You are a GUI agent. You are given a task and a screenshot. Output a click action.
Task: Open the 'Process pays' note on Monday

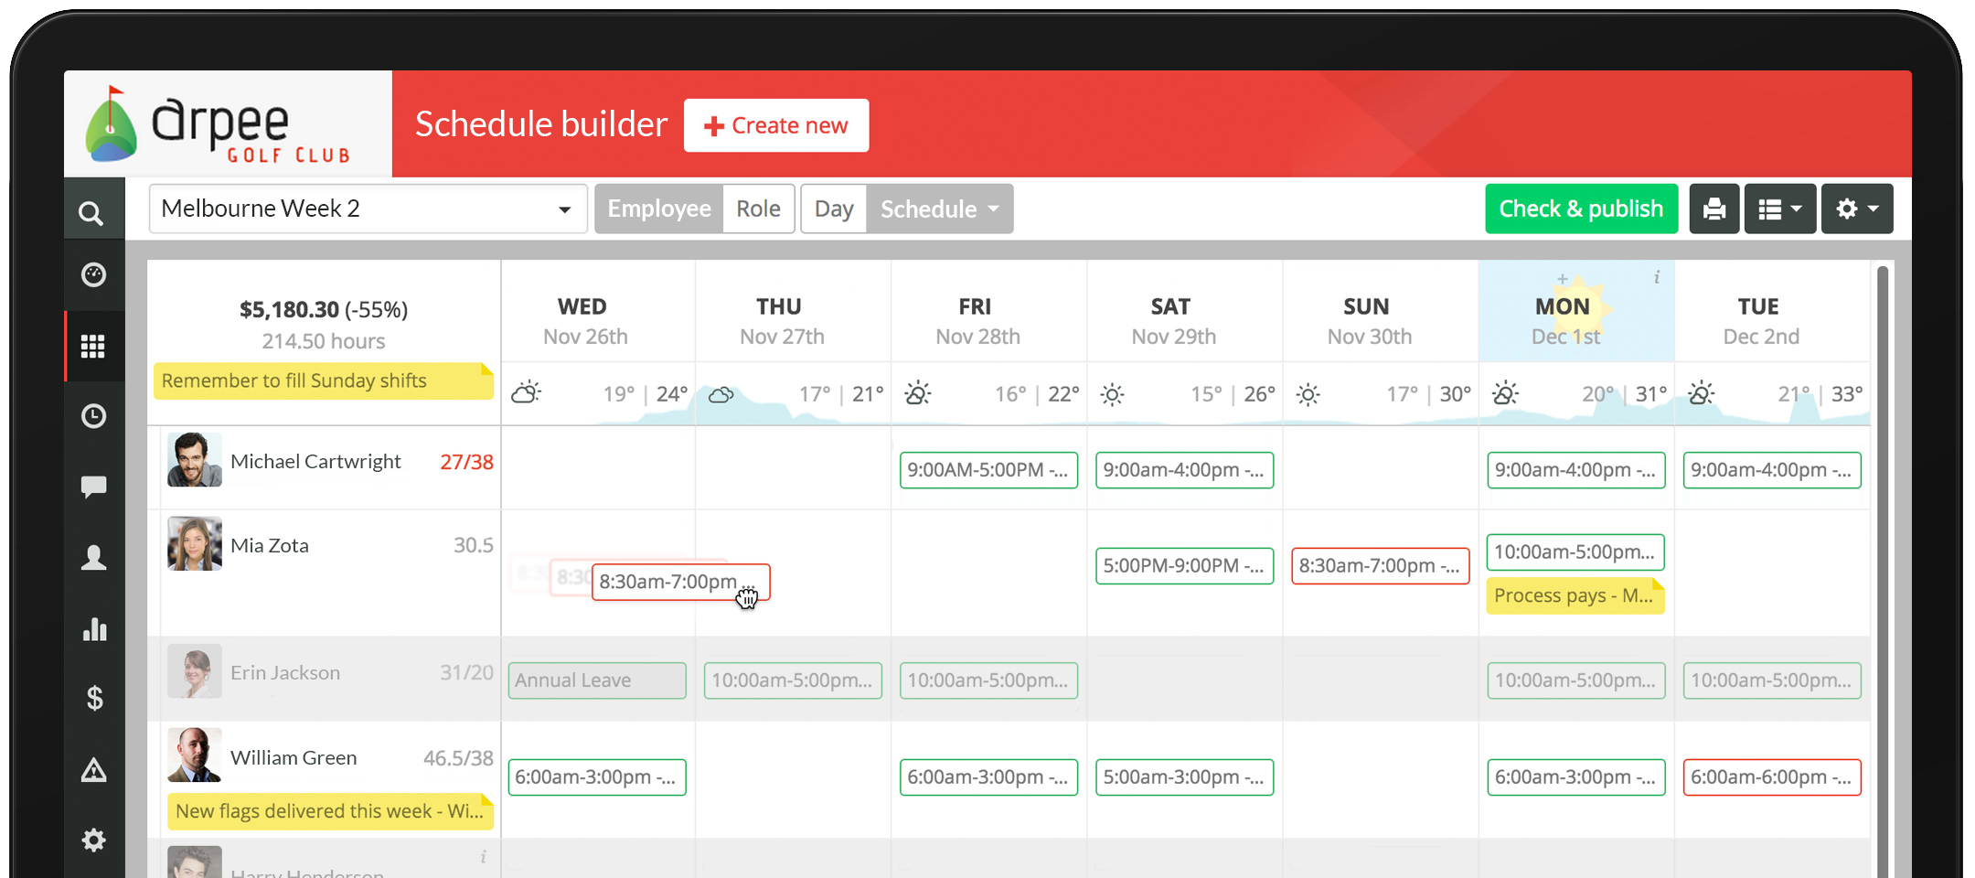click(1575, 595)
